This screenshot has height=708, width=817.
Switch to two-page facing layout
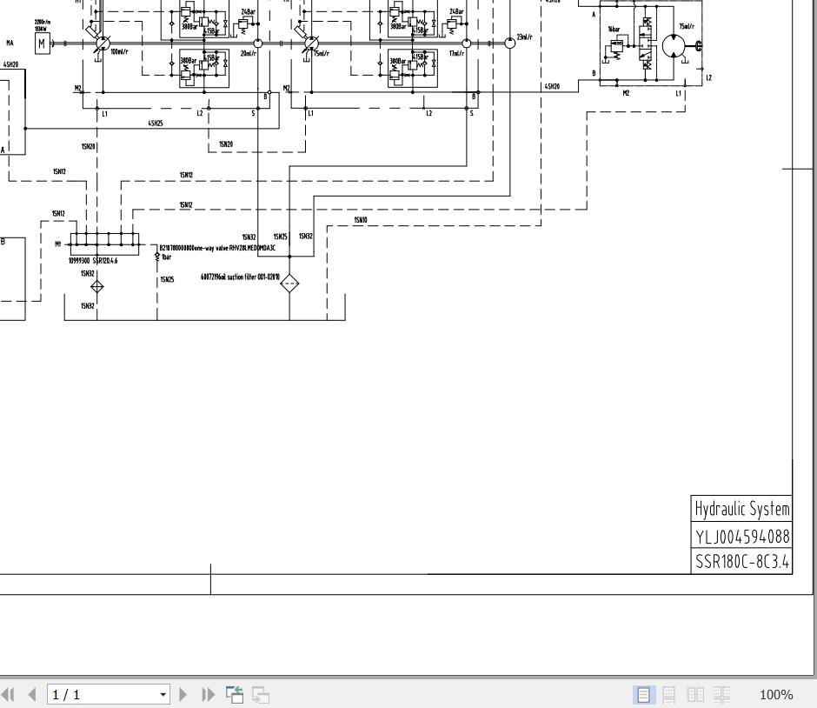click(x=695, y=694)
